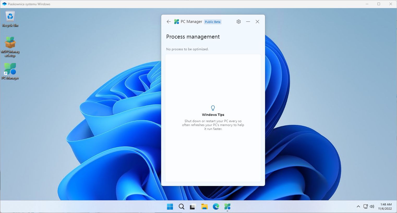Screen dimensions: 397x213
Task: Open the network tray icon
Action: point(366,206)
